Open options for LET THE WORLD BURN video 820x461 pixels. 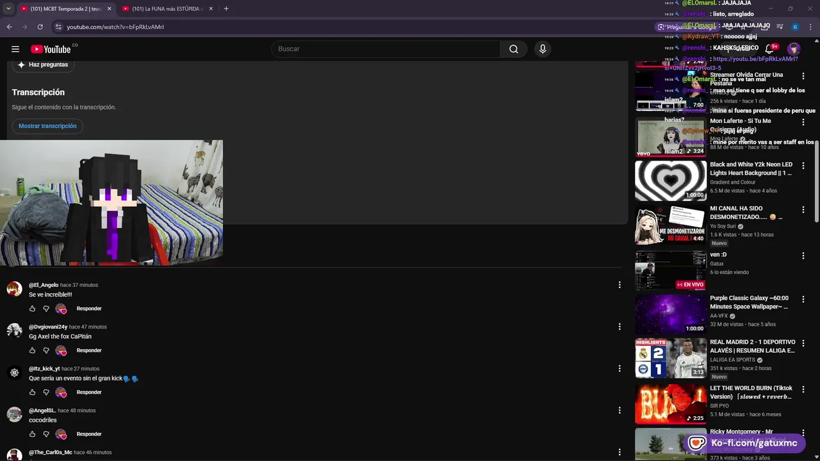point(803,389)
